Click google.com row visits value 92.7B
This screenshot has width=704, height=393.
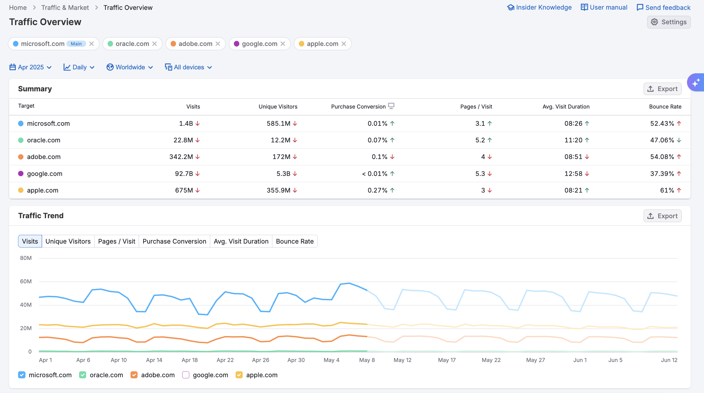[184, 174]
